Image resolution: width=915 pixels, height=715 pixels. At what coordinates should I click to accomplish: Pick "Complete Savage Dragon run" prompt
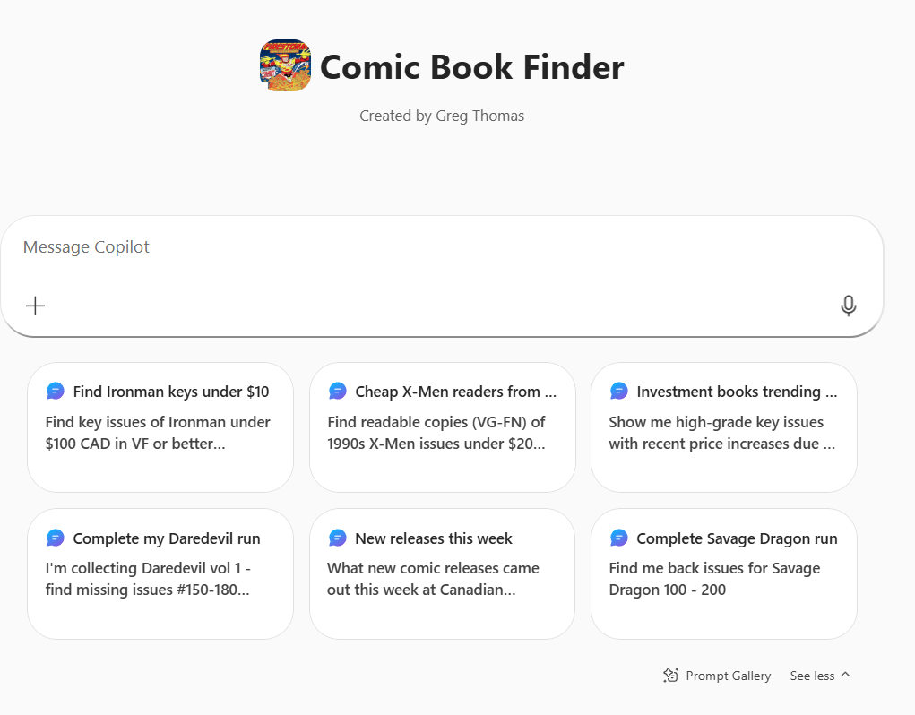pyautogui.click(x=723, y=575)
